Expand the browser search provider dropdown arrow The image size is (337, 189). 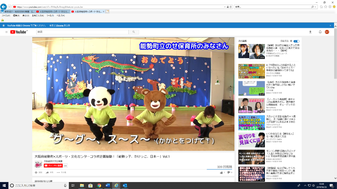tap(316, 7)
